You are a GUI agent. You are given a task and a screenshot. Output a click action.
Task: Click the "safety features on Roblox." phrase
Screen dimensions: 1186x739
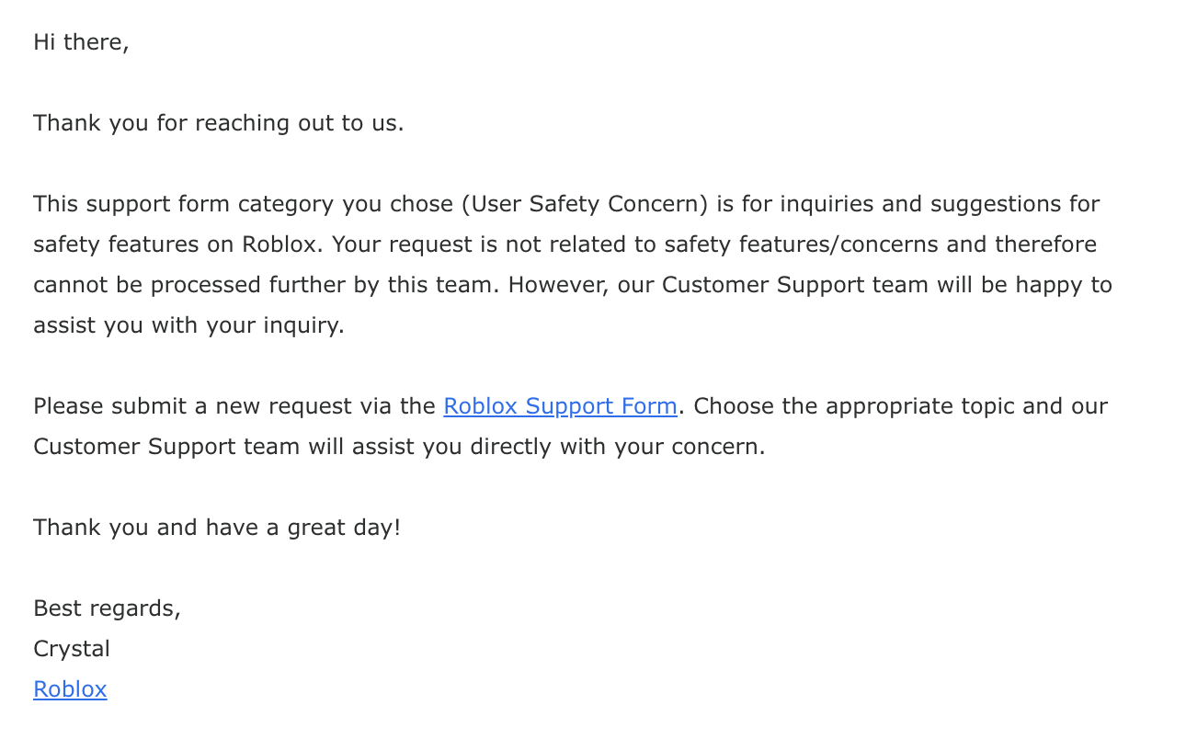tap(178, 244)
